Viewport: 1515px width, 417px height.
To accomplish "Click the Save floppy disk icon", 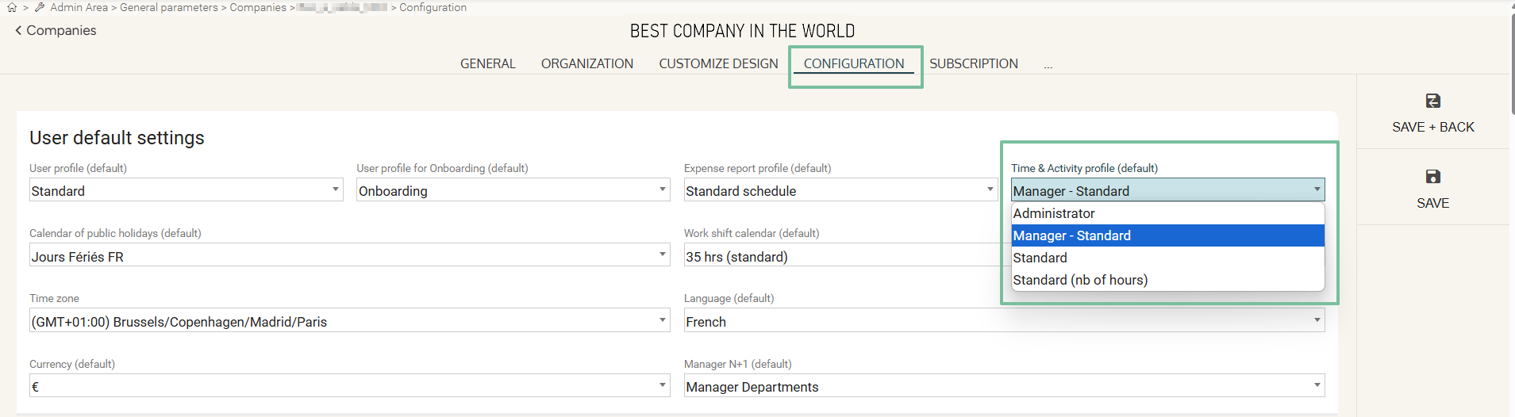I will click(x=1432, y=176).
